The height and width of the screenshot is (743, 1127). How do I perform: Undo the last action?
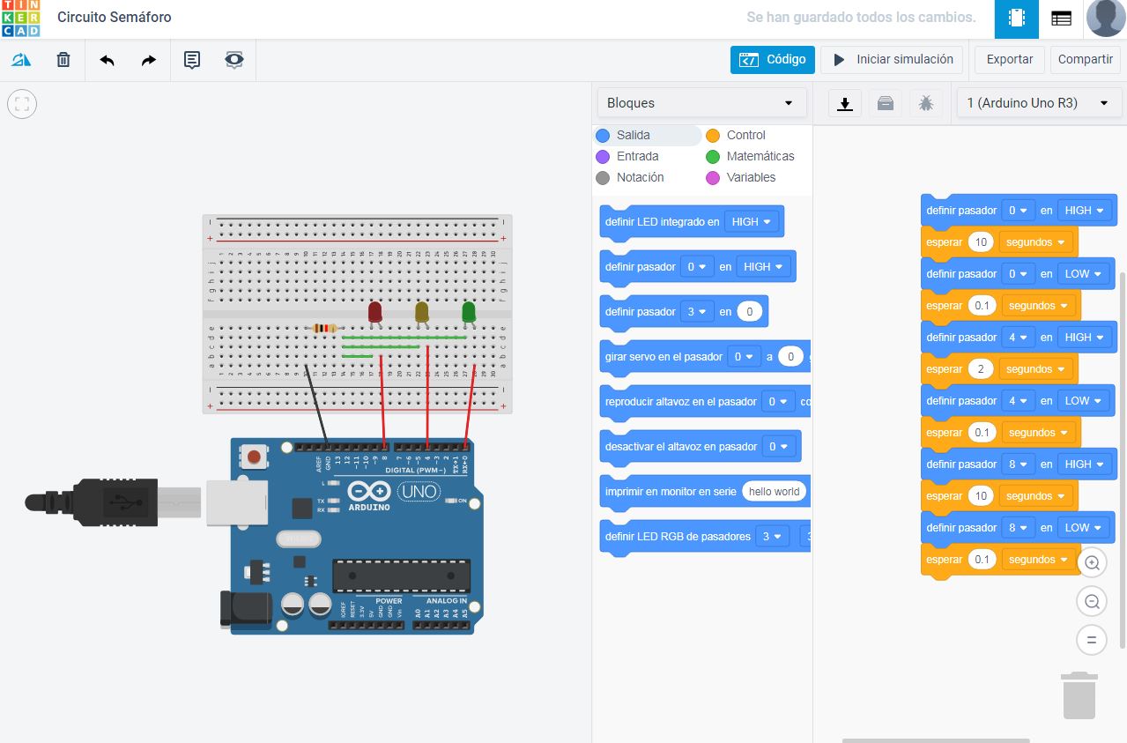coord(107,59)
